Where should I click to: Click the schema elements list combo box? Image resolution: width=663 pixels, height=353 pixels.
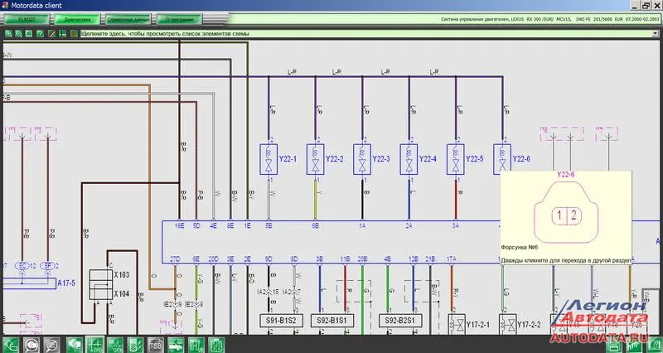click(x=370, y=33)
